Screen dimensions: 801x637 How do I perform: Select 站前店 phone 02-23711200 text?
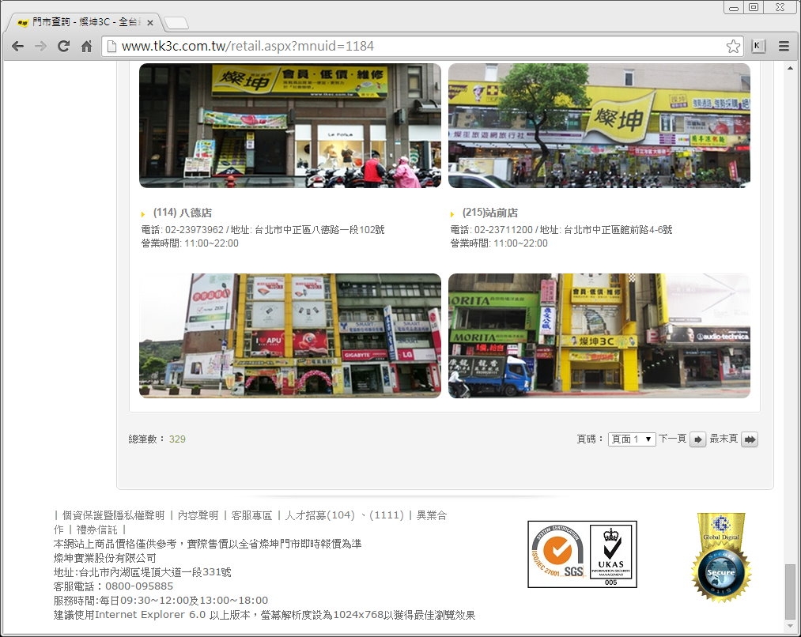503,230
